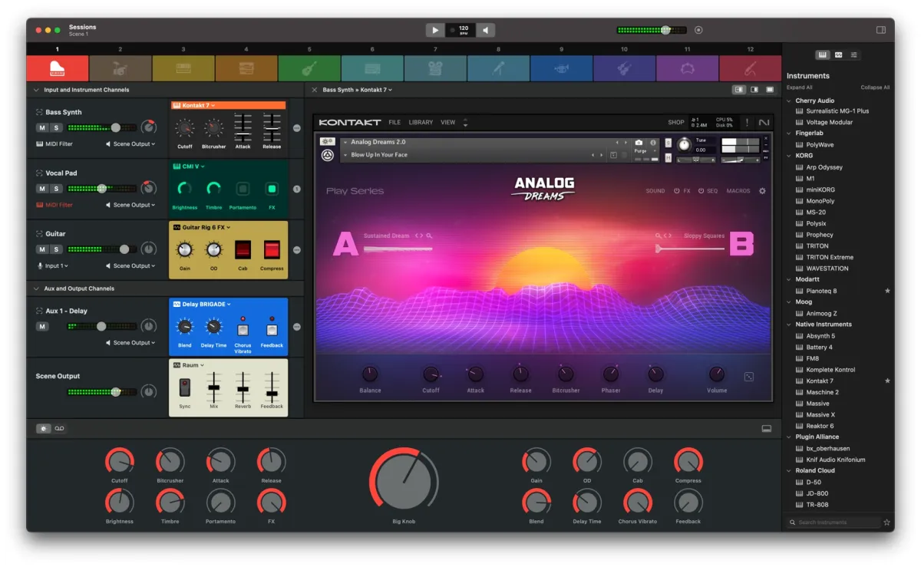The width and height of the screenshot is (921, 567).
Task: Open the Raum plugin dropdown
Action: coord(189,365)
